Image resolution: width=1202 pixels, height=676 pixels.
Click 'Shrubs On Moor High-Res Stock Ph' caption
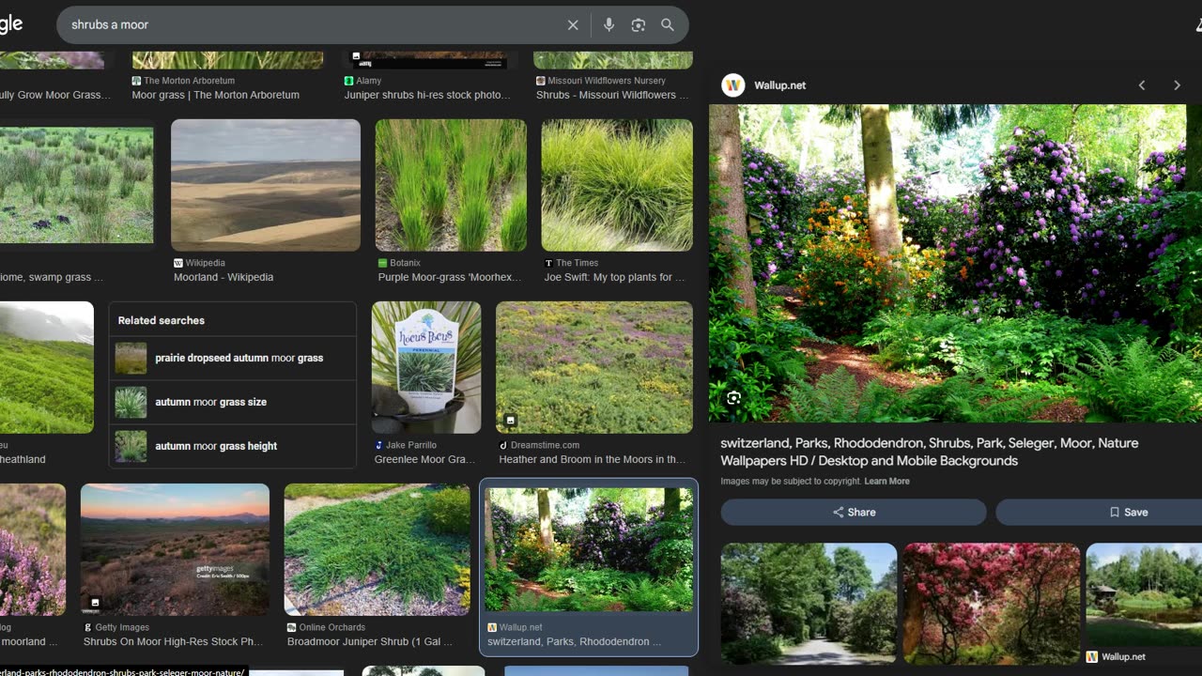click(x=174, y=642)
